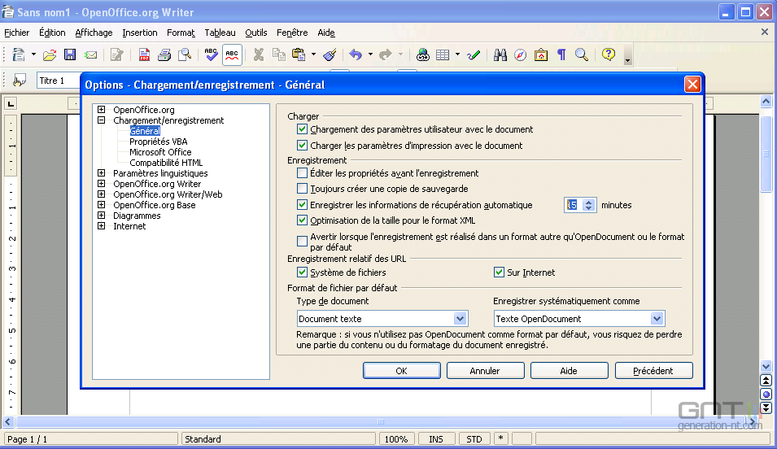
Task: Click the Précédent button
Action: [653, 371]
